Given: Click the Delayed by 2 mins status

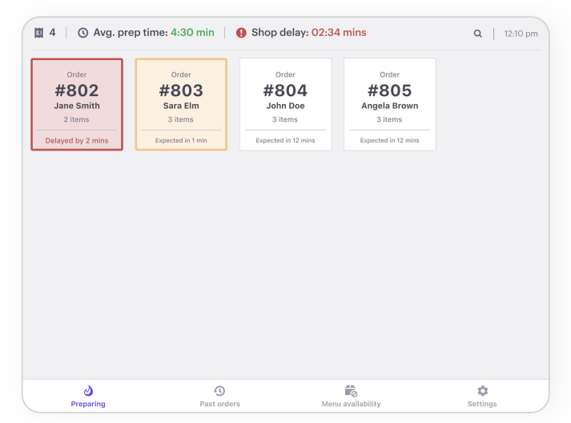Looking at the screenshot, I should 77,141.
